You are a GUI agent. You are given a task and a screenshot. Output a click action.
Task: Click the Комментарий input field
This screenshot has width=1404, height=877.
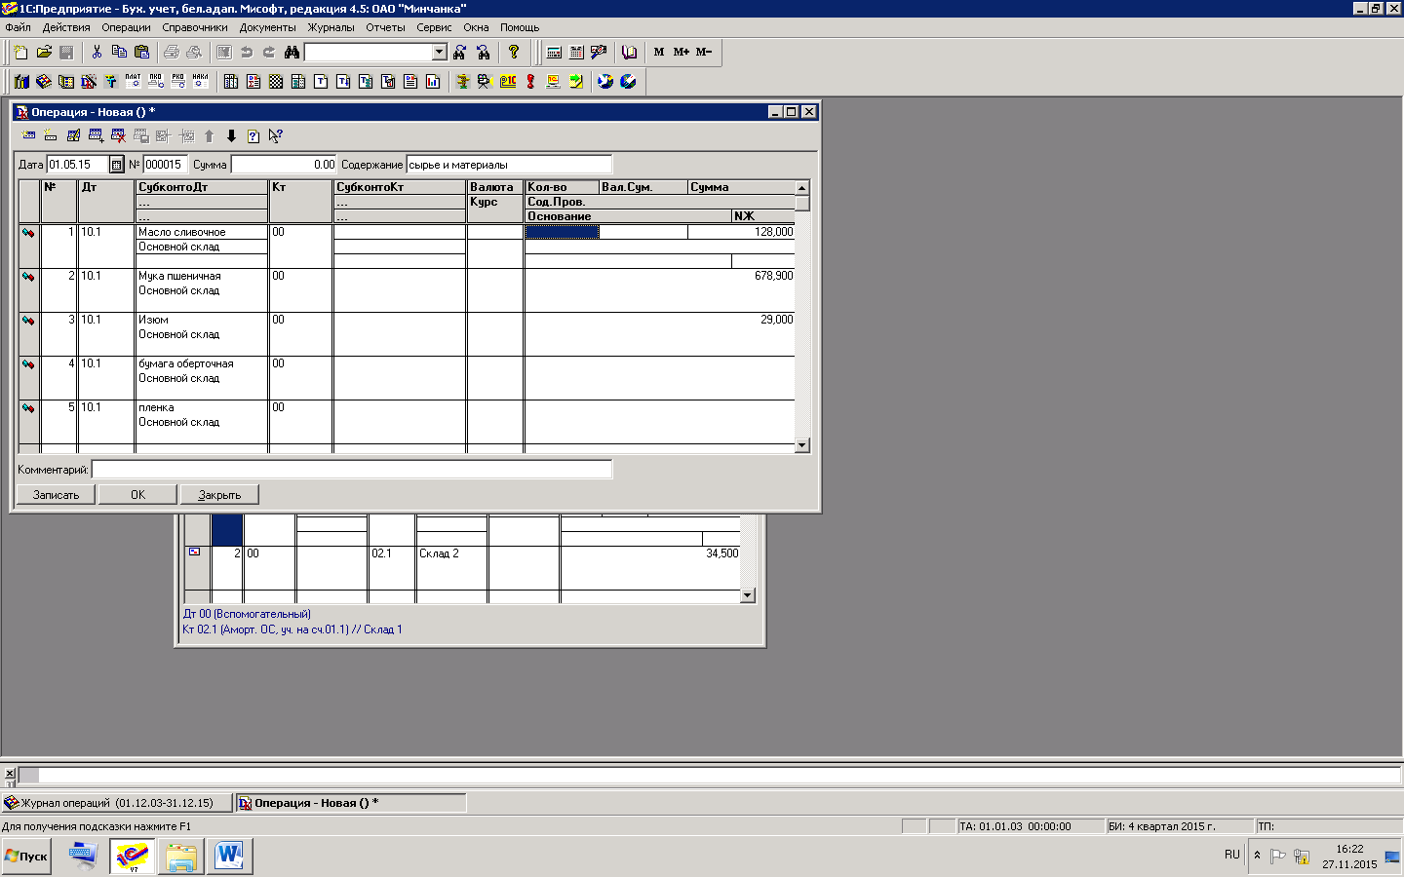(x=352, y=470)
